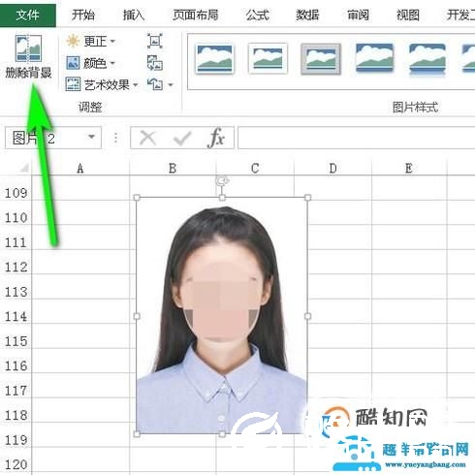Click the picture's top-middle resize handle
Image resolution: width=475 pixels, height=475 pixels.
pos(222,197)
